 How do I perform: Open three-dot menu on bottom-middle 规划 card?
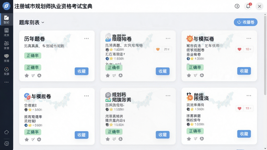point(168,96)
